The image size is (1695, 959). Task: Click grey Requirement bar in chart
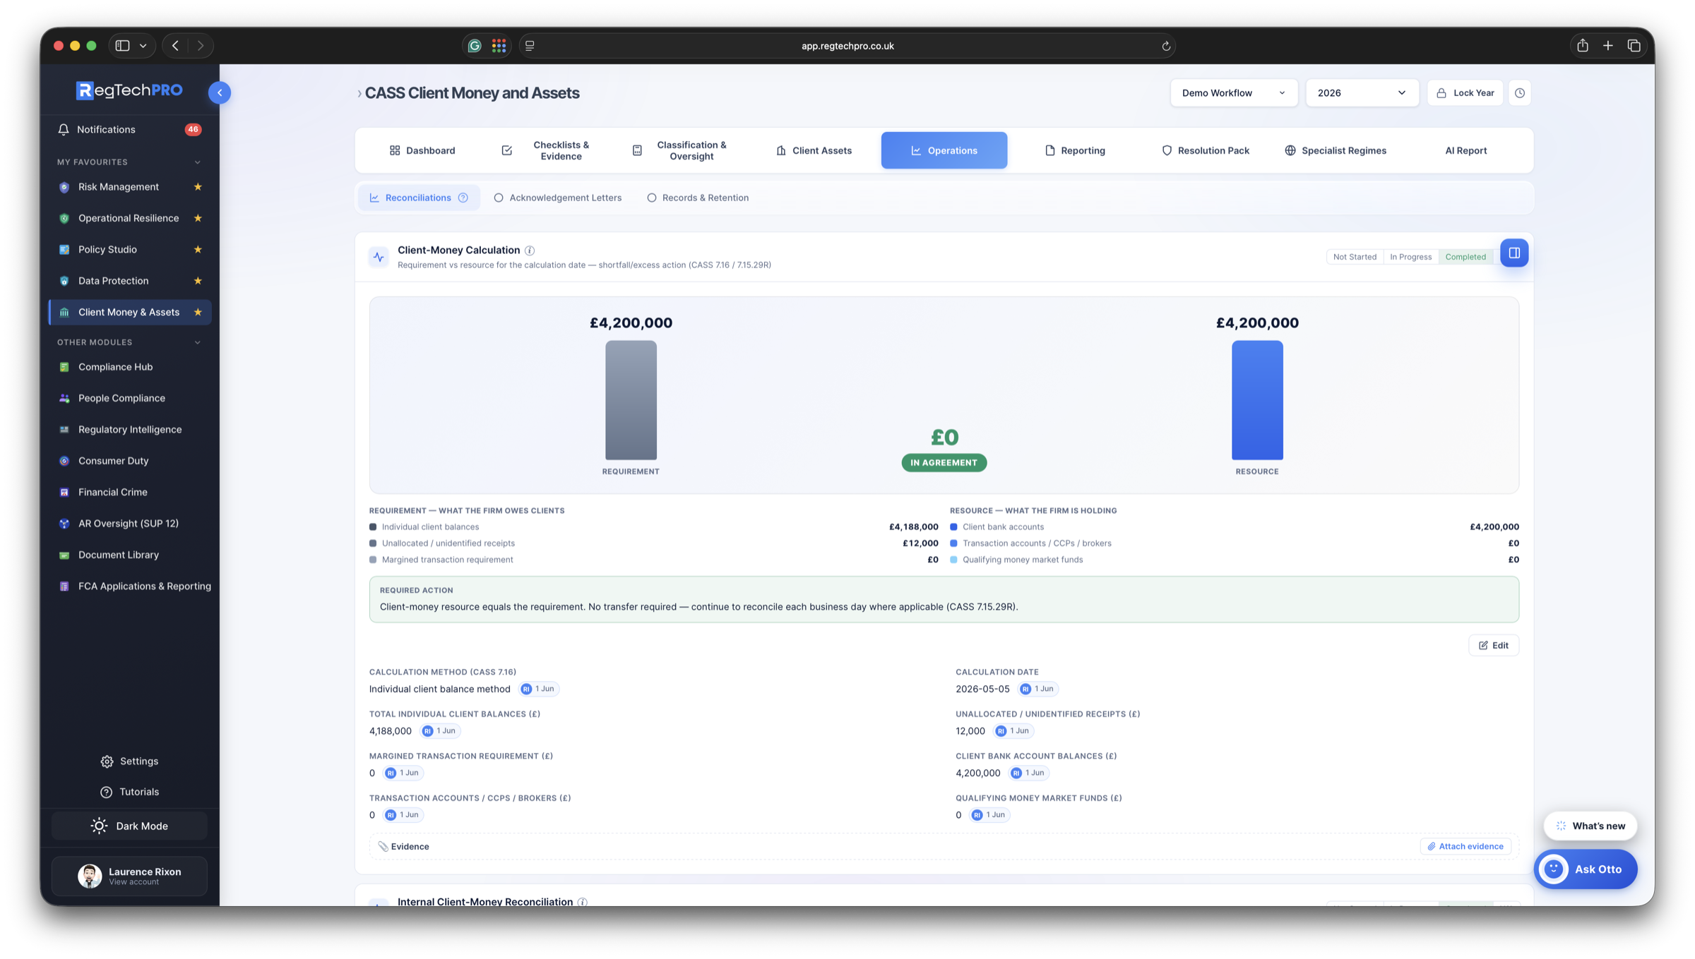(x=631, y=400)
